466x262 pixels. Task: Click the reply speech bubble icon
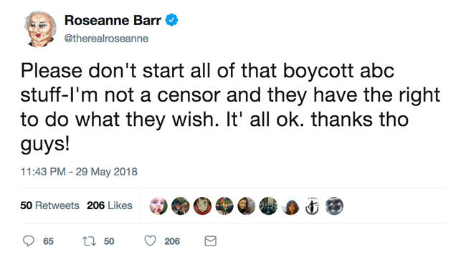pos(29,241)
